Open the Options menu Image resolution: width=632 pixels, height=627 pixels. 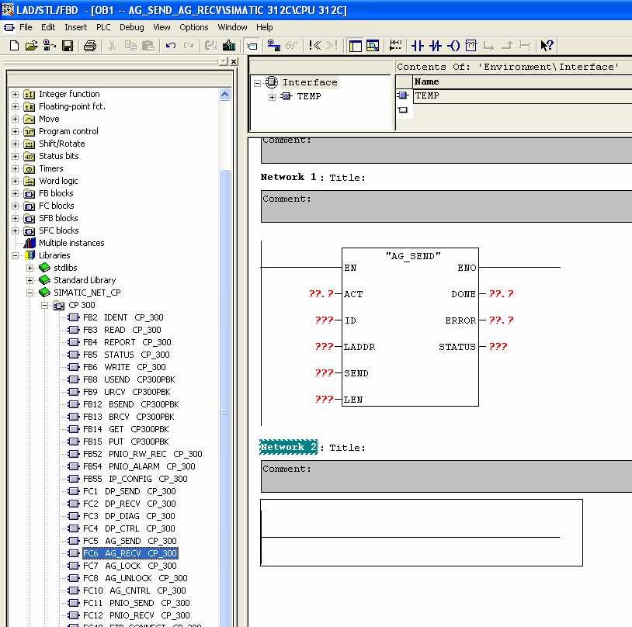click(194, 27)
